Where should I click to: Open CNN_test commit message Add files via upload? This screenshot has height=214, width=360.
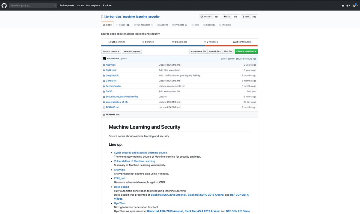(169, 70)
